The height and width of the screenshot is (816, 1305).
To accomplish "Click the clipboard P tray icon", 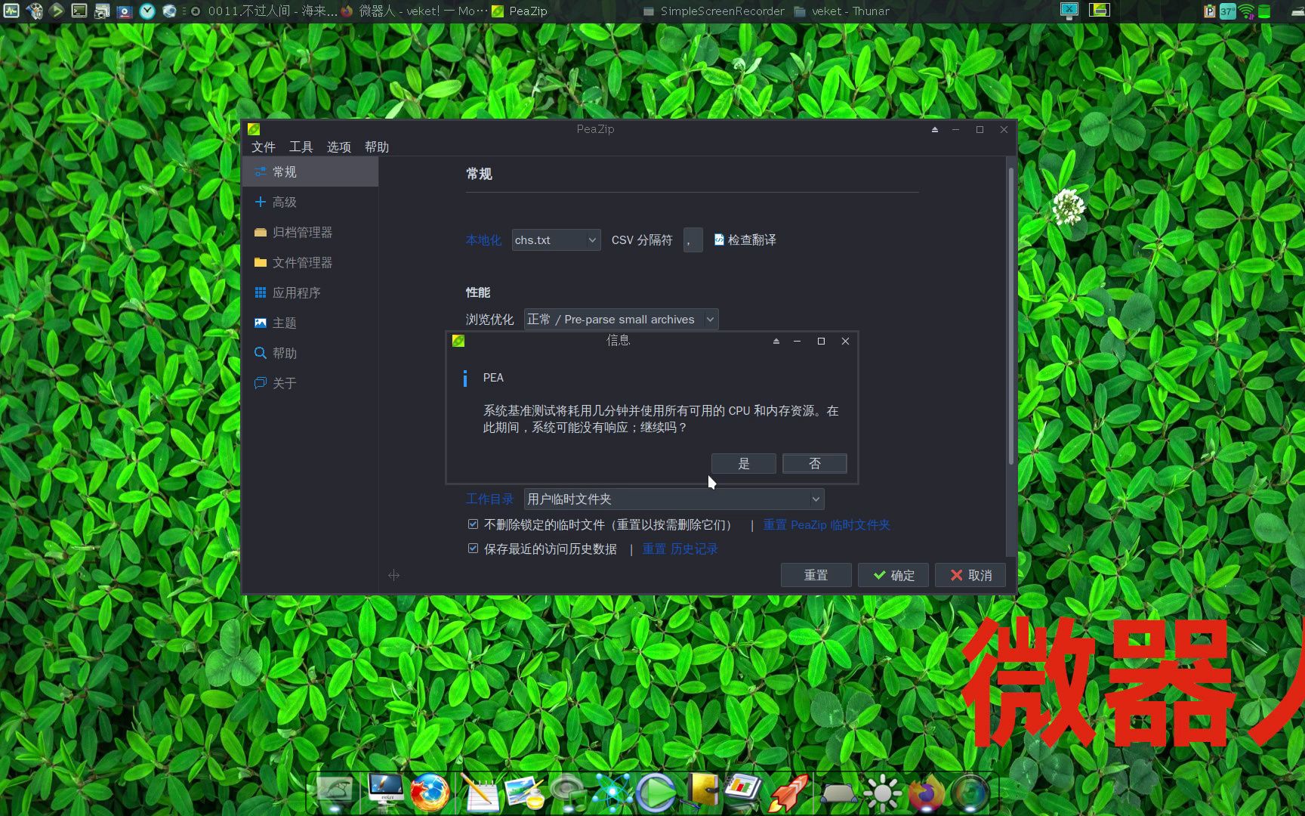I will (1210, 11).
